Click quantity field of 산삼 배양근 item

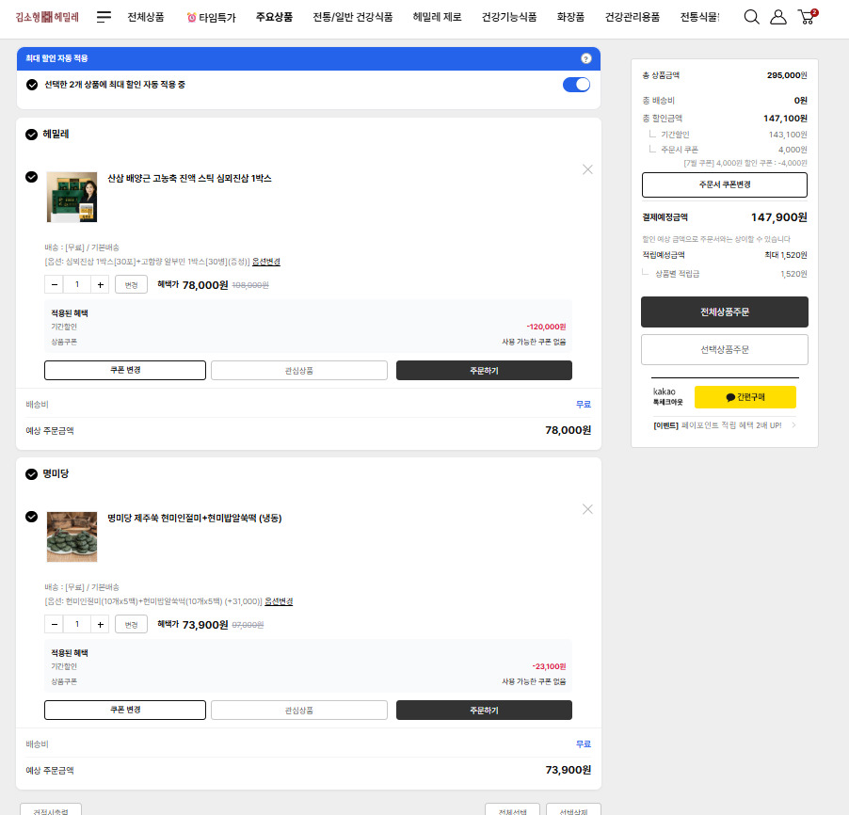[x=77, y=284]
